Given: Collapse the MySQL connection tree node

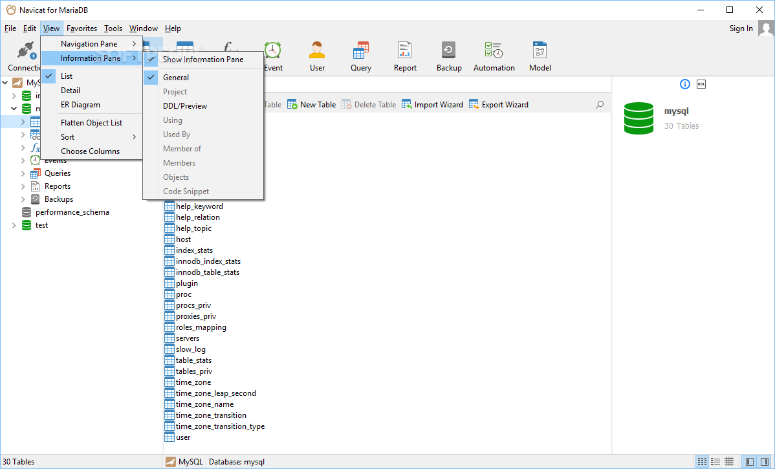Looking at the screenshot, I should (5, 83).
